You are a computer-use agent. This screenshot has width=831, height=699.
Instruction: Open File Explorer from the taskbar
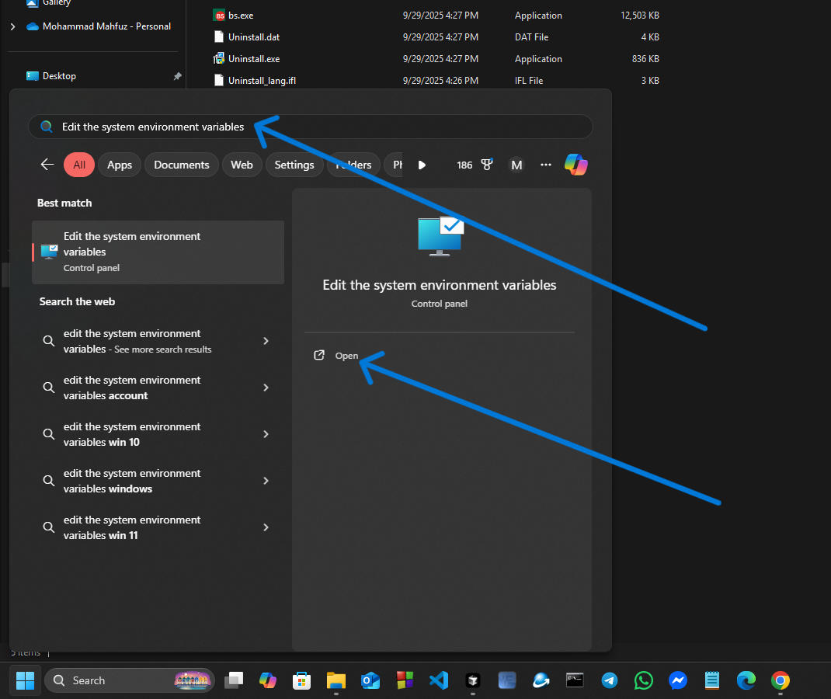[x=336, y=680]
